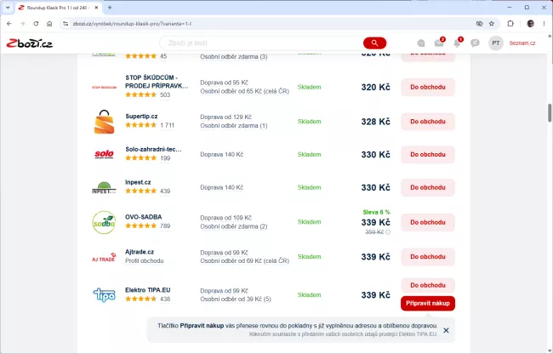The image size is (553, 354).
Task: Click Do obchodu for Elektro TIPA.EU
Action: click(x=428, y=285)
